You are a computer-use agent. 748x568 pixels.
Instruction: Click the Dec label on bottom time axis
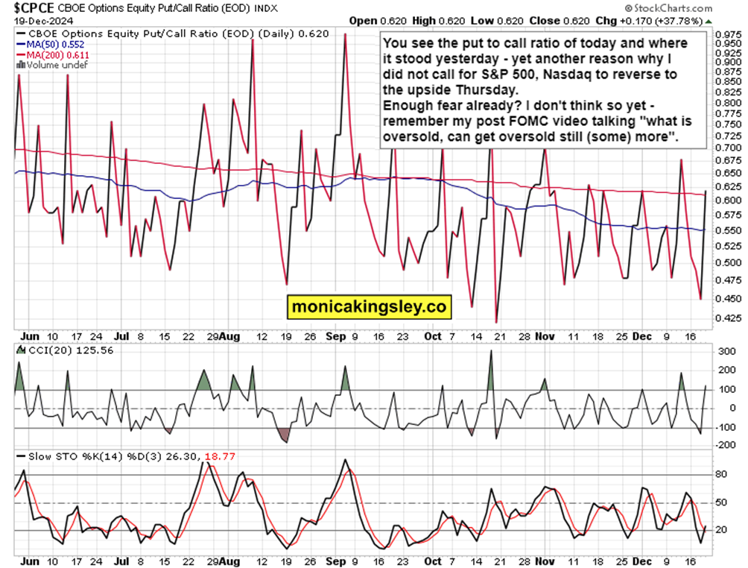pos(642,561)
